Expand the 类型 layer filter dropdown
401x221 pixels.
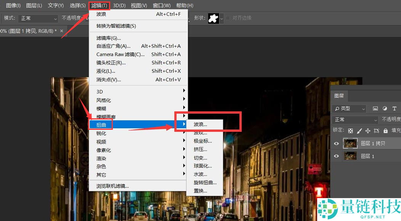pyautogui.click(x=349, y=108)
